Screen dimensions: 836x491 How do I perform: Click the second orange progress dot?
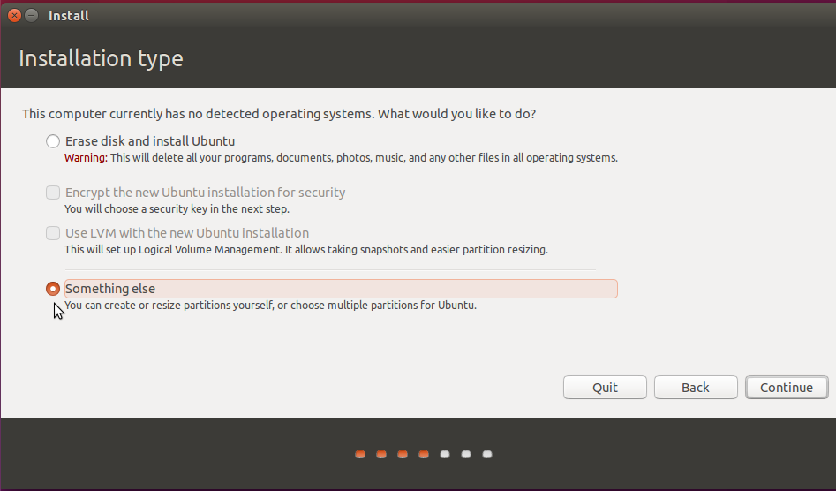pyautogui.click(x=381, y=454)
